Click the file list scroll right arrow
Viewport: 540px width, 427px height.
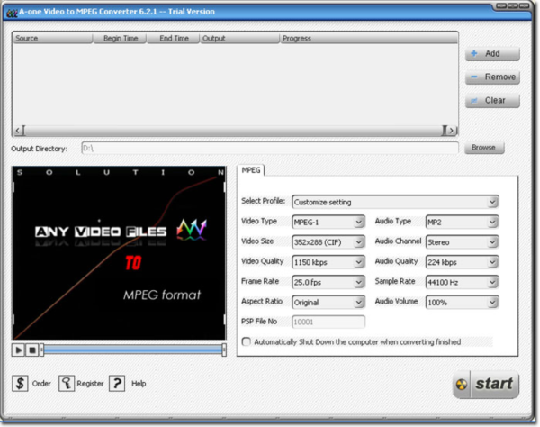pos(452,131)
